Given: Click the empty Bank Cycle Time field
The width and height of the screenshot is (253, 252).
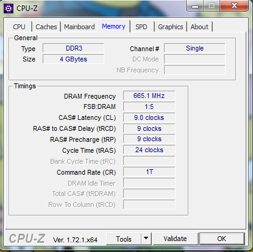Looking at the screenshot, I should coord(149,161).
